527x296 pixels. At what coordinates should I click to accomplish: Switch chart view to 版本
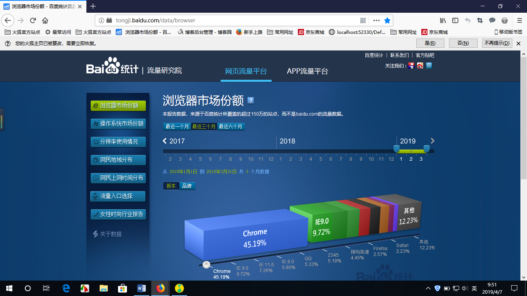click(x=171, y=186)
